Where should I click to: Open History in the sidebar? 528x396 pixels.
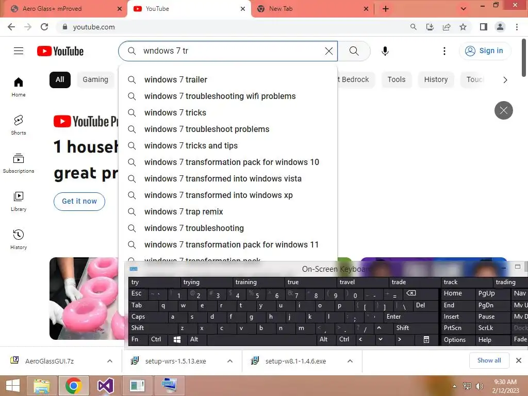pos(19,239)
